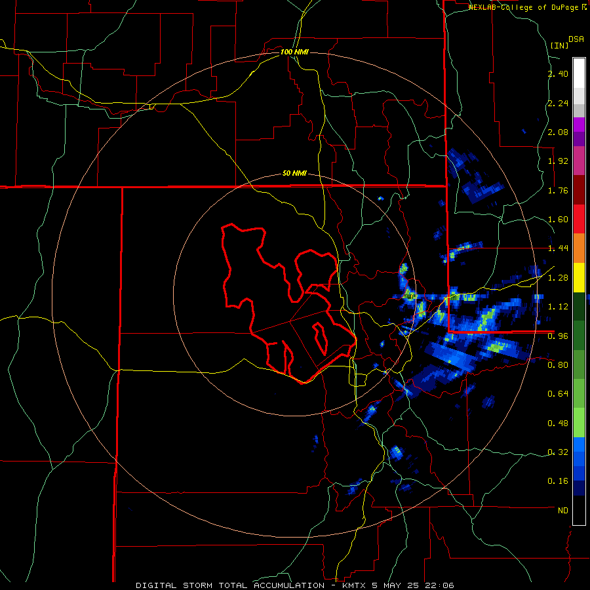Image resolution: width=590 pixels, height=590 pixels.
Task: Click the 2.08 legend value
Action: coord(558,132)
